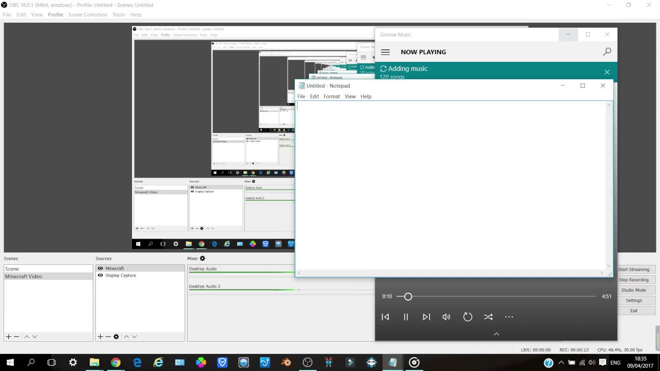This screenshot has width=660, height=371.
Task: Click the Notepad horizontal scroll right arrow
Action: coord(601,273)
